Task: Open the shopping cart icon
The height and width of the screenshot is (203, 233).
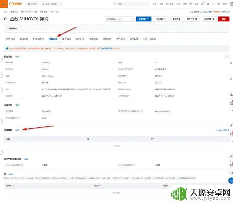Action: (x=208, y=4)
